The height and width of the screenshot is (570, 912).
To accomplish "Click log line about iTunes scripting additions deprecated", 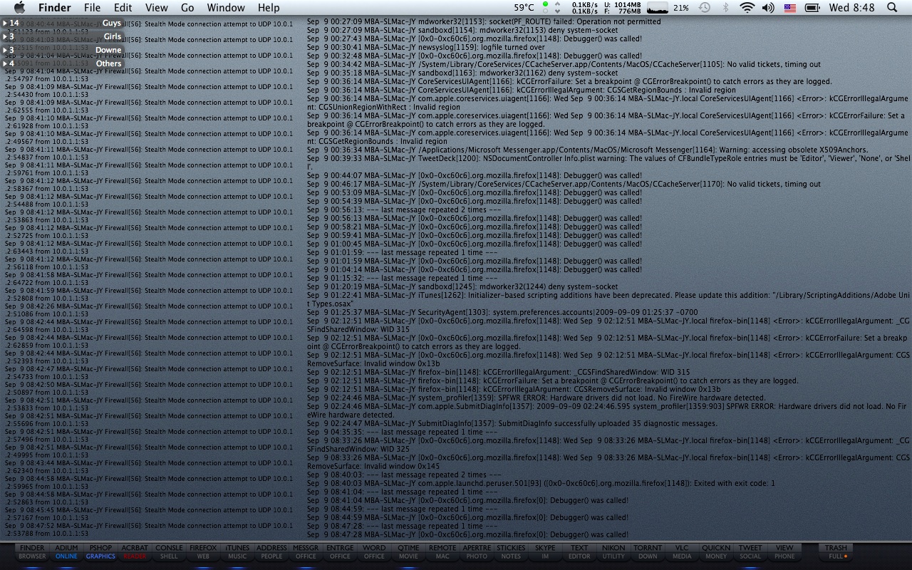I will click(x=608, y=299).
